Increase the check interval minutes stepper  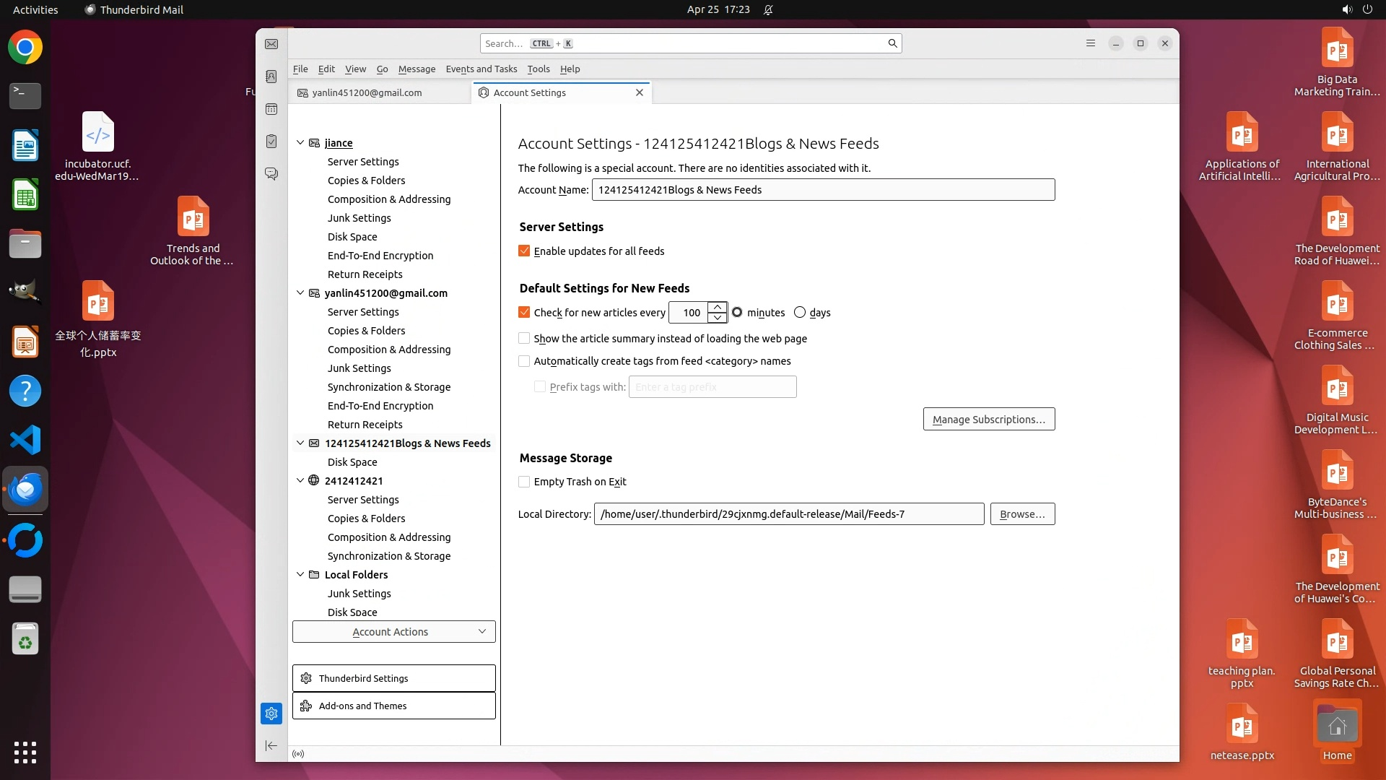tap(718, 307)
